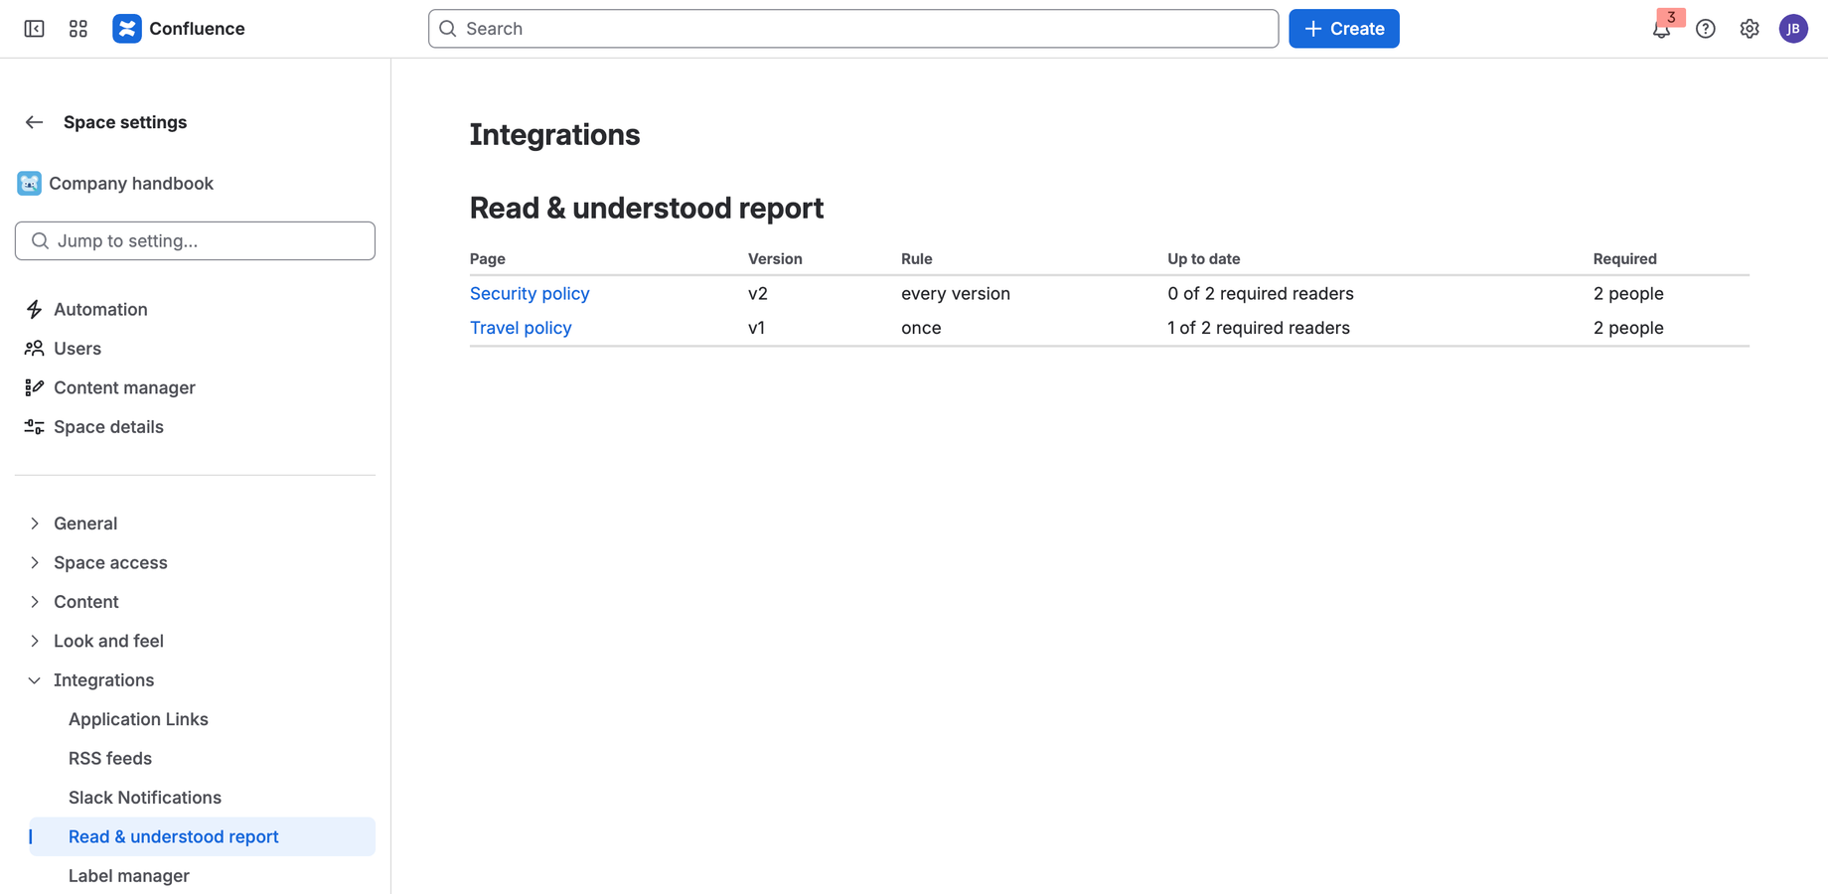Viewport: 1828px width, 894px height.
Task: Open the Security policy page link
Action: pyautogui.click(x=530, y=294)
